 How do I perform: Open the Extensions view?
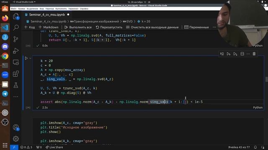coord(16,74)
